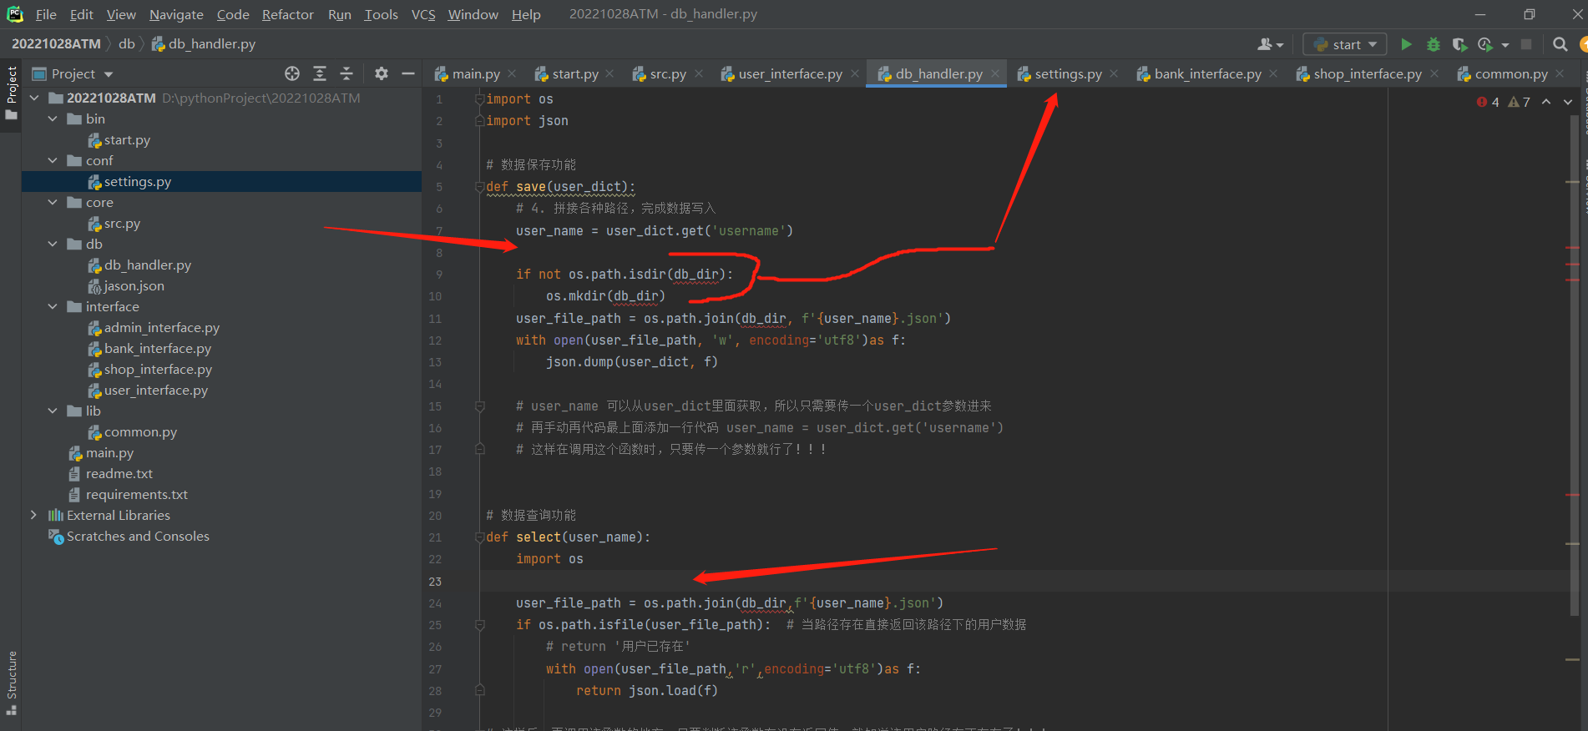This screenshot has width=1588, height=731.
Task: Close the common.py editor tab
Action: point(1560,73)
